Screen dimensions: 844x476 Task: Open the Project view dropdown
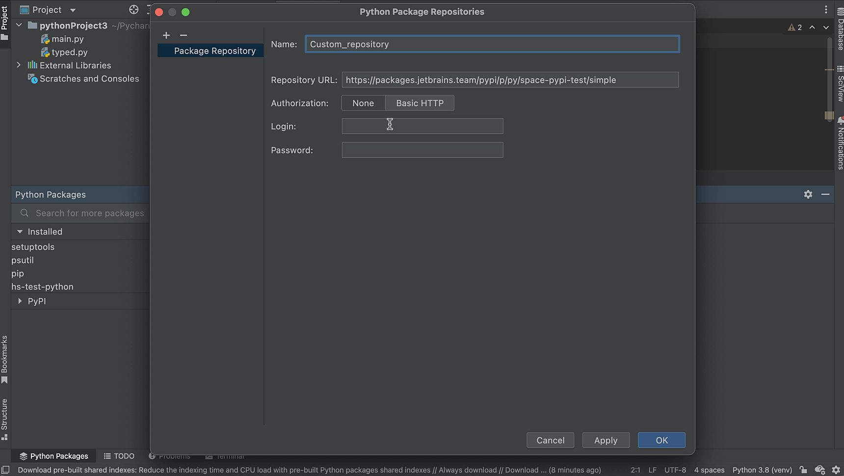click(x=73, y=10)
